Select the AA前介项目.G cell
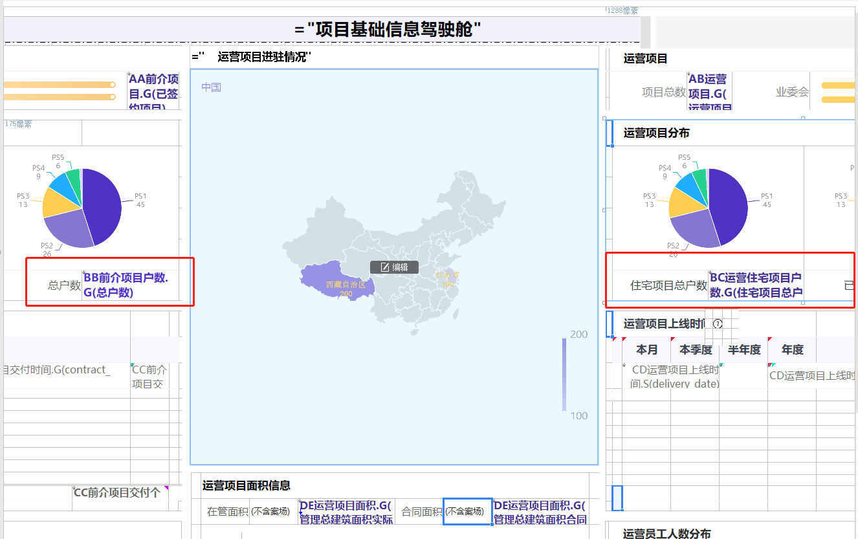 (154, 91)
